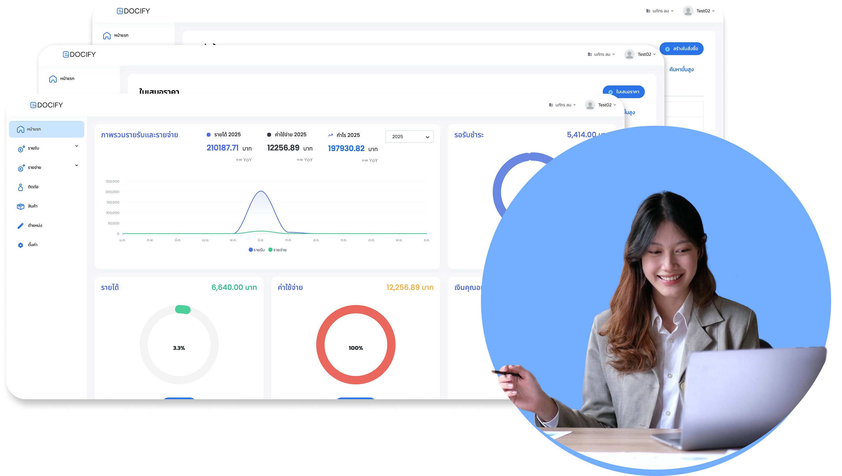Viewport: 842px width, 476px height.
Task: Click the สร้างใบสั่งซื้อ button
Action: click(681, 49)
